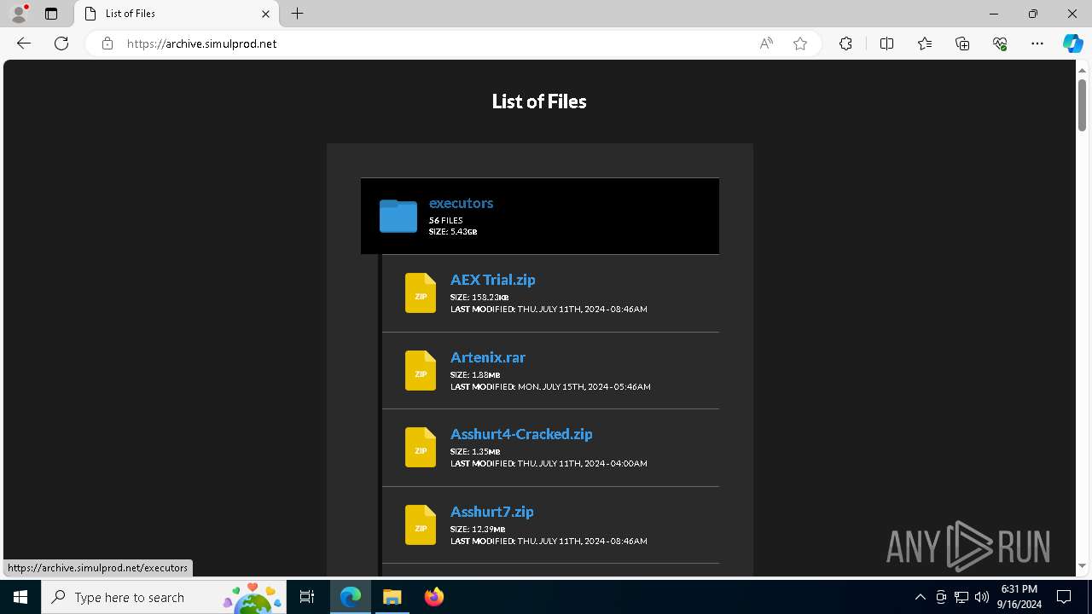
Task: Download Asshurt7.zip
Action: pyautogui.click(x=492, y=512)
